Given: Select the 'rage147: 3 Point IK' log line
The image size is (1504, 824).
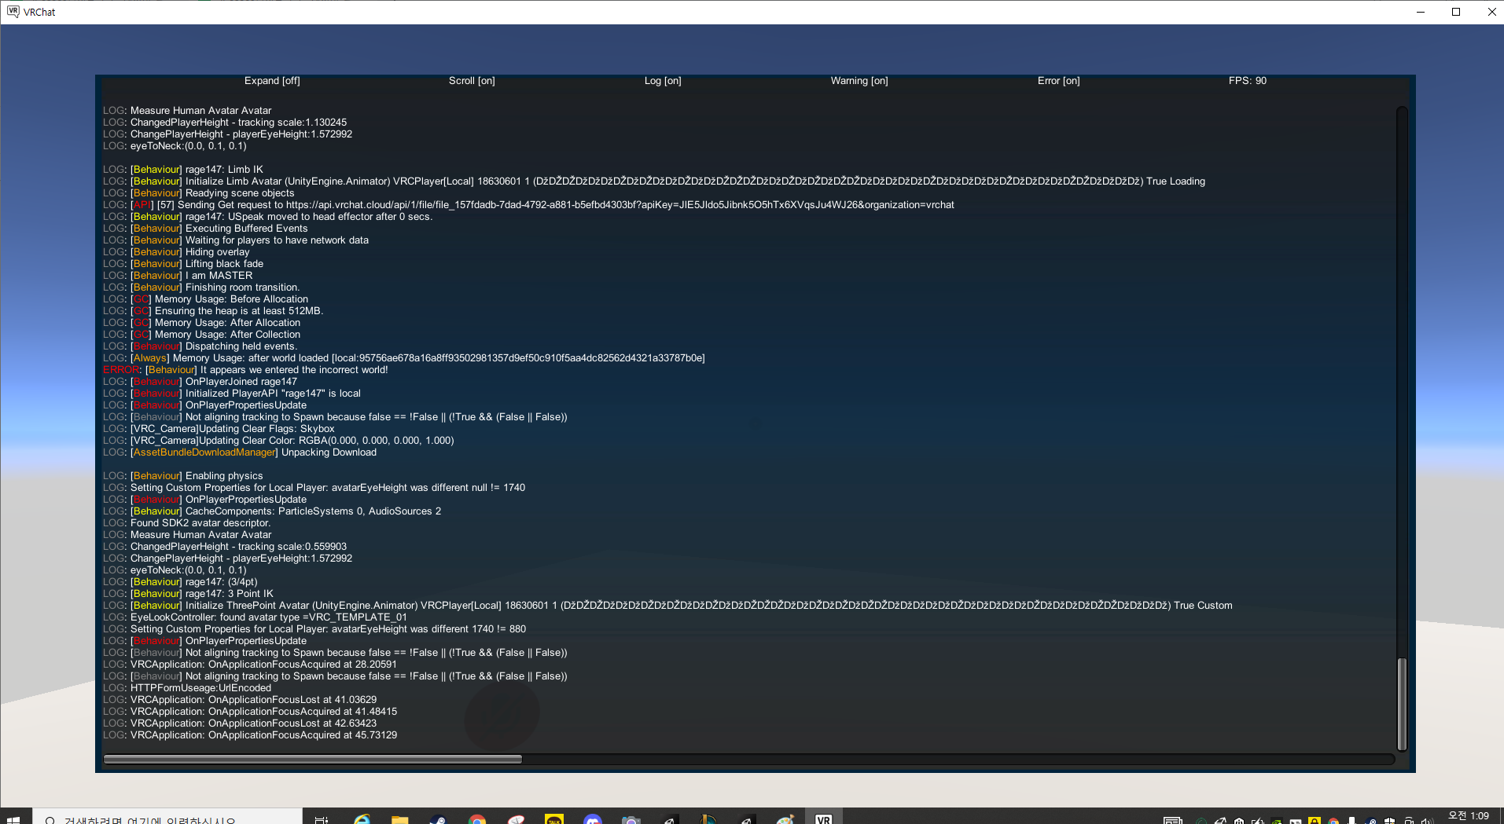Looking at the screenshot, I should [189, 594].
